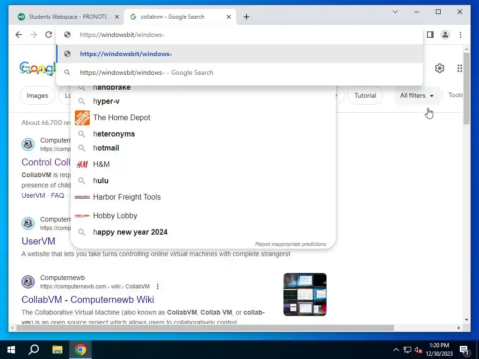Image resolution: width=479 pixels, height=359 pixels.
Task: Open the Google apps grid
Action: point(459,68)
